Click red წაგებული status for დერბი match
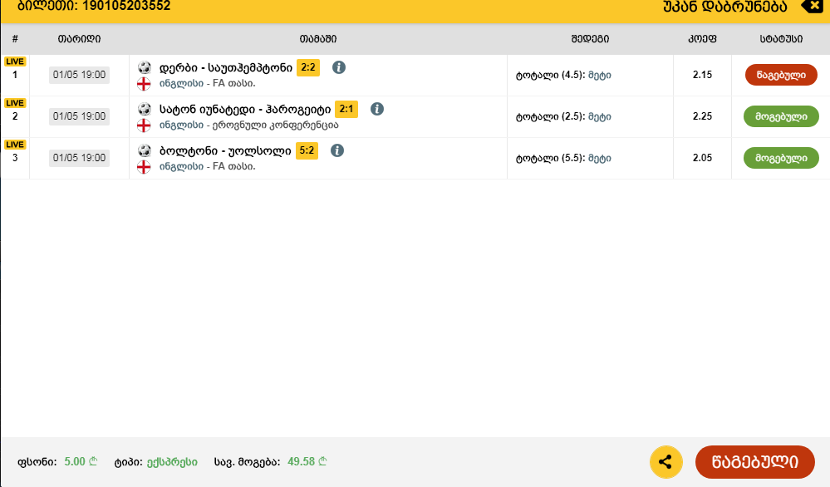The width and height of the screenshot is (830, 487). click(781, 75)
